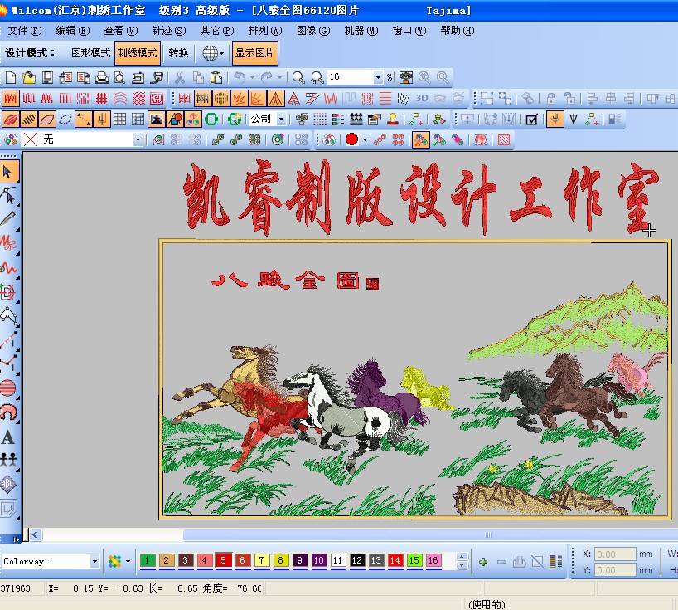Image resolution: width=678 pixels, height=610 pixels.
Task: Click the Paste clipboard icon
Action: (216, 77)
